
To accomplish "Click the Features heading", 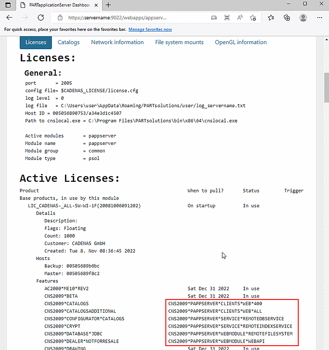I will 47,281.
